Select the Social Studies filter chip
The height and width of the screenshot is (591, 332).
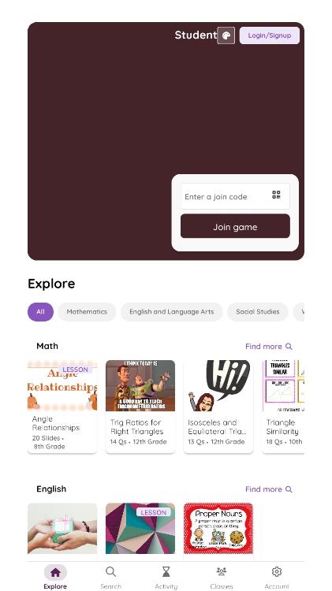[x=258, y=312]
